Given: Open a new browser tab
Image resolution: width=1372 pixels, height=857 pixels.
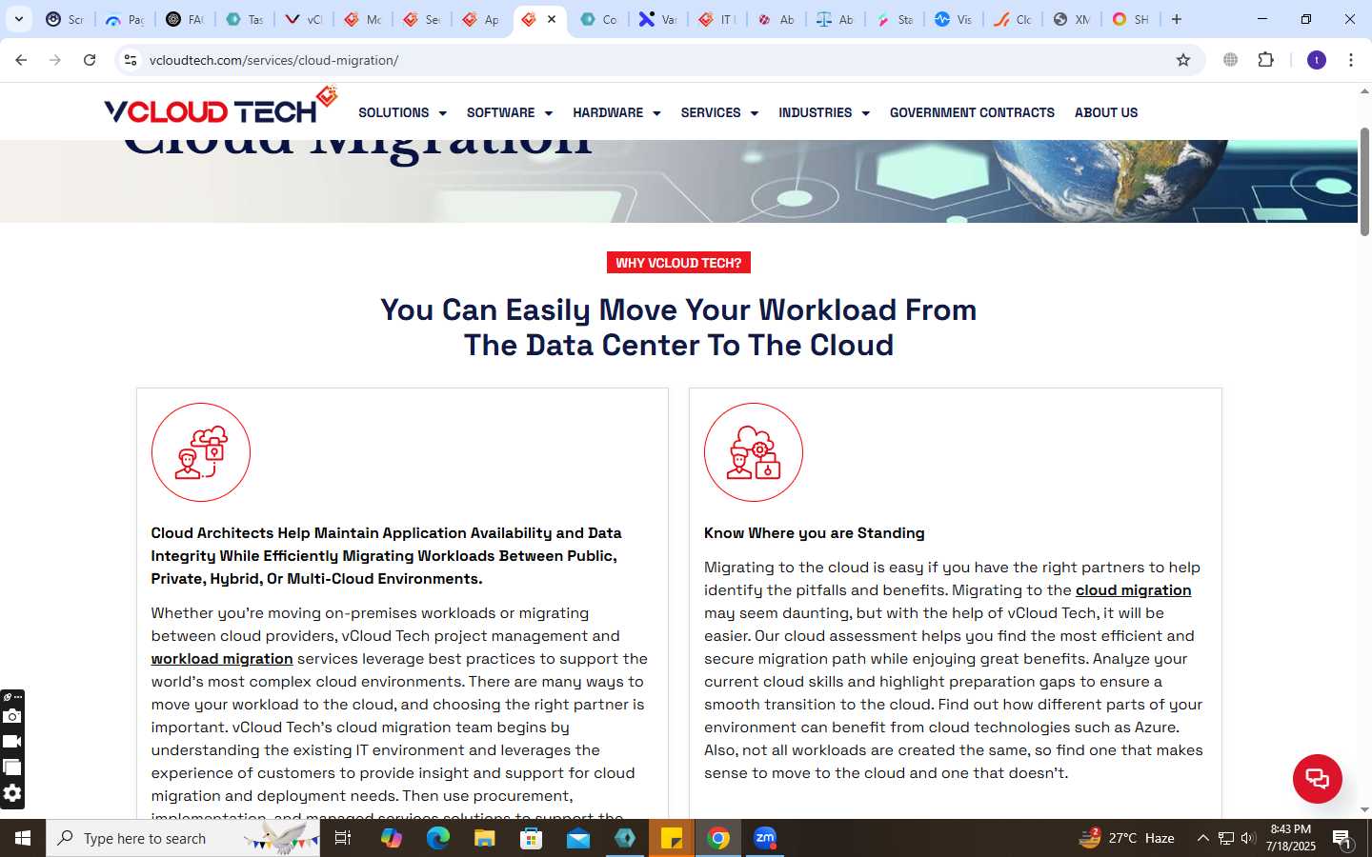Looking at the screenshot, I should point(1177,19).
